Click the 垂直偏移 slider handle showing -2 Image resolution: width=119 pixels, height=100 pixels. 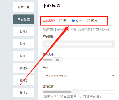(76, 92)
